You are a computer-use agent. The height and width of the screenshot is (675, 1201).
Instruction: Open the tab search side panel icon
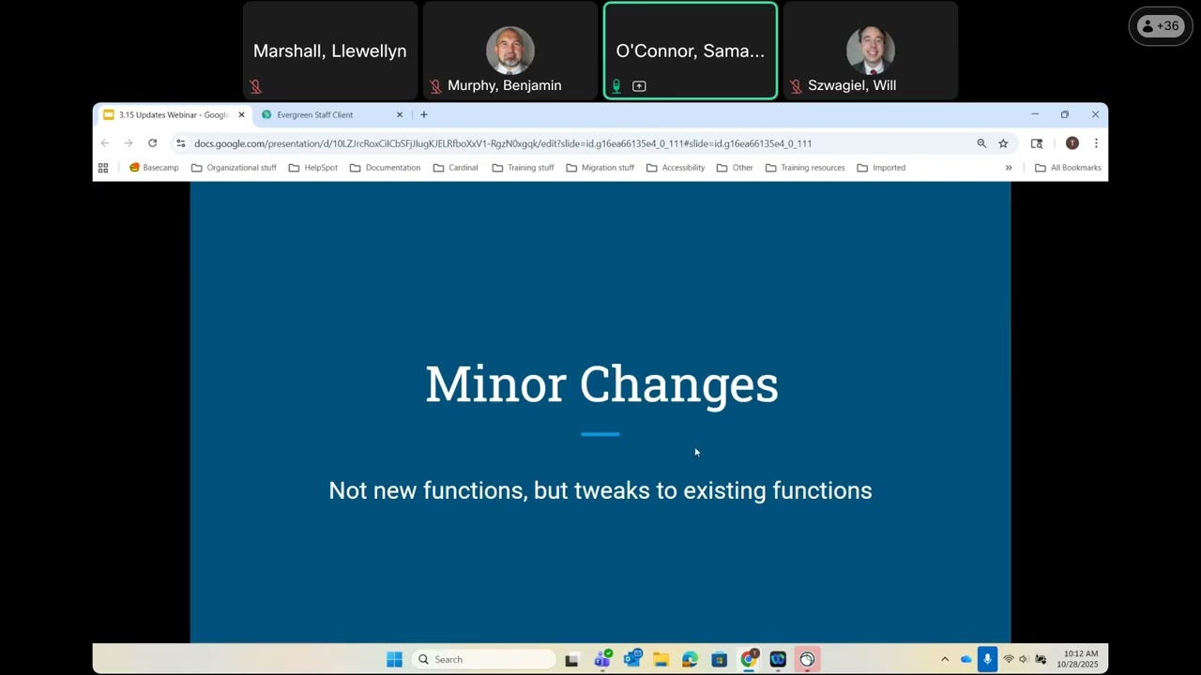pyautogui.click(x=1037, y=143)
